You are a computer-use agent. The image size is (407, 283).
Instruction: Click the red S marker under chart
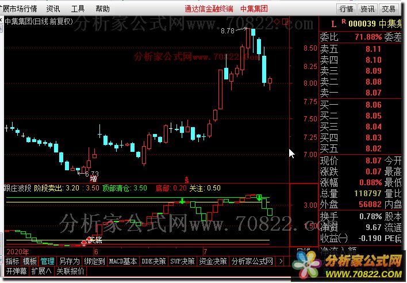186,179
